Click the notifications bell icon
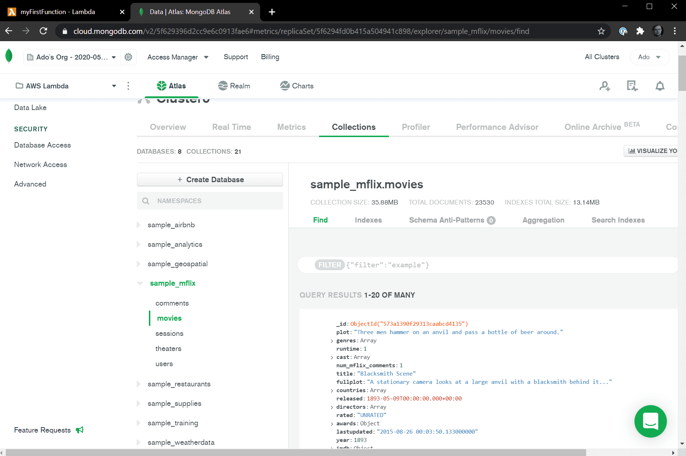The width and height of the screenshot is (686, 456). pos(660,86)
